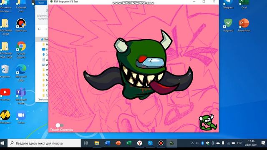This screenshot has height=150, width=267.
Task: Open the ПРОГРАМЫ СОНИ folder on desktop
Action: pyautogui.click(x=5, y=27)
